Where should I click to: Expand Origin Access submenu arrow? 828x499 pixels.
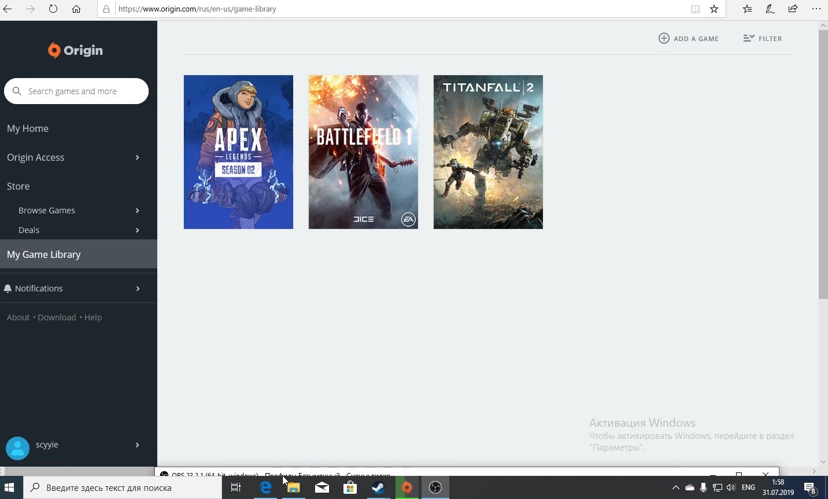(138, 157)
